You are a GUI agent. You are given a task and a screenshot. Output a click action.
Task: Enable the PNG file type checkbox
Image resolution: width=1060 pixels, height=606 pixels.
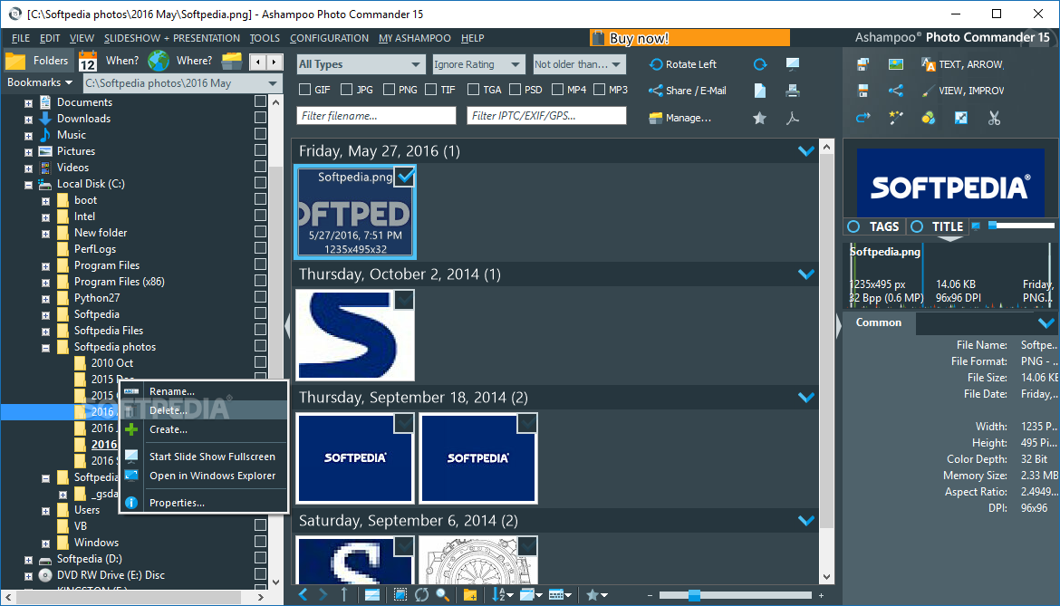(389, 89)
